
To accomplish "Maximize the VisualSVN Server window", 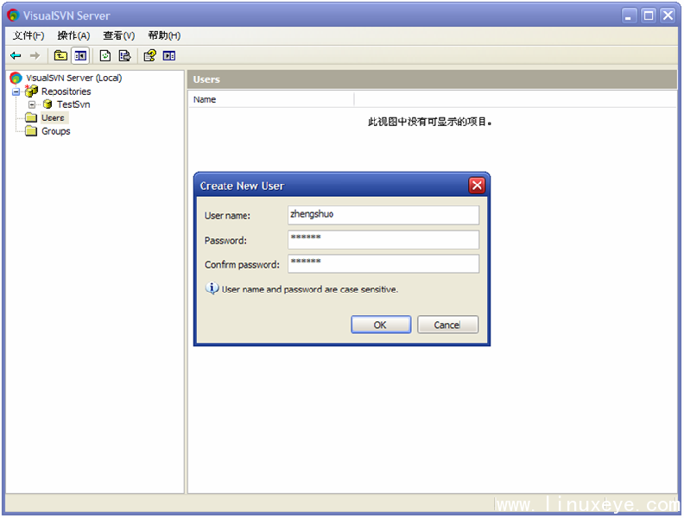I will 649,16.
